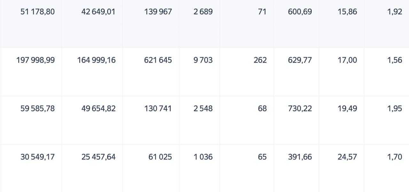Select the cell with 24,57

(x=347, y=157)
